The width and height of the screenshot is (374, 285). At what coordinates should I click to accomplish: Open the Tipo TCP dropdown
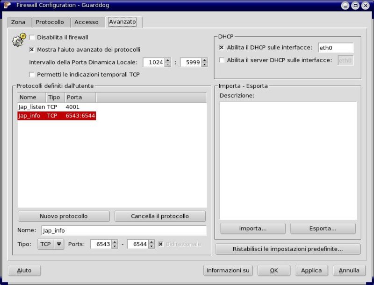click(50, 244)
